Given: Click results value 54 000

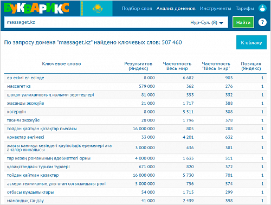Looking at the screenshot, I should tap(148, 192).
